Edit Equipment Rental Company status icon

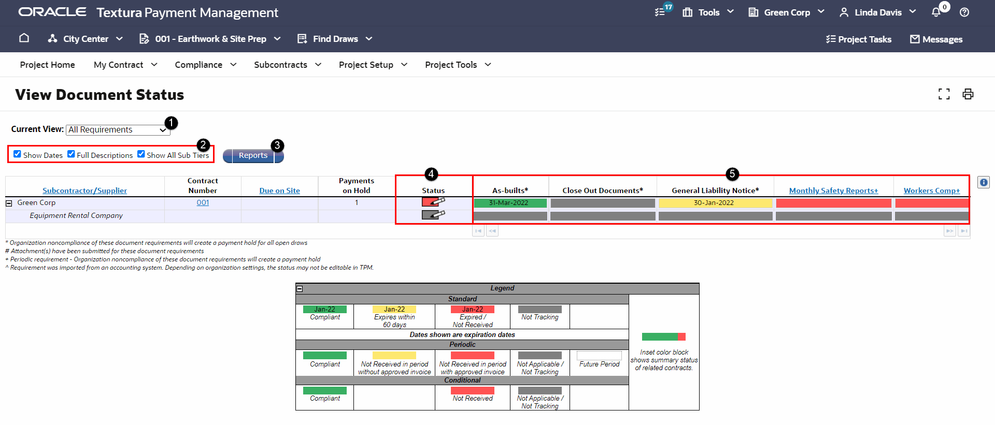(433, 214)
